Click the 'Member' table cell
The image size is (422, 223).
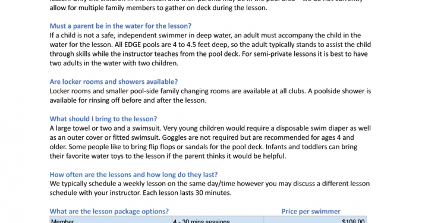[x=111, y=220]
